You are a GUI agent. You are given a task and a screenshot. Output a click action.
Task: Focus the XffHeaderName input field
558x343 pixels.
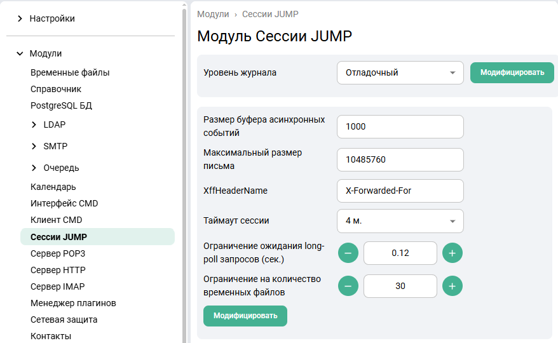tap(400, 191)
